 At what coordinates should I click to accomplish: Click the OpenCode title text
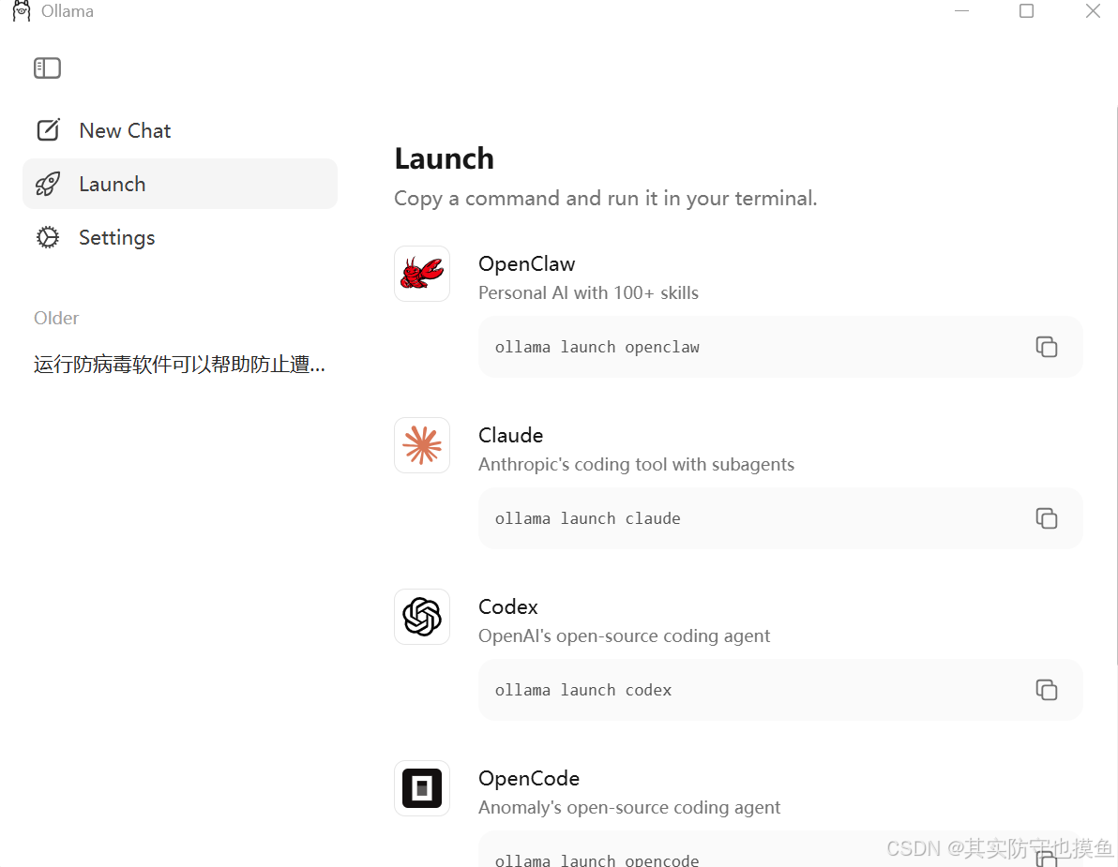pyautogui.click(x=529, y=779)
